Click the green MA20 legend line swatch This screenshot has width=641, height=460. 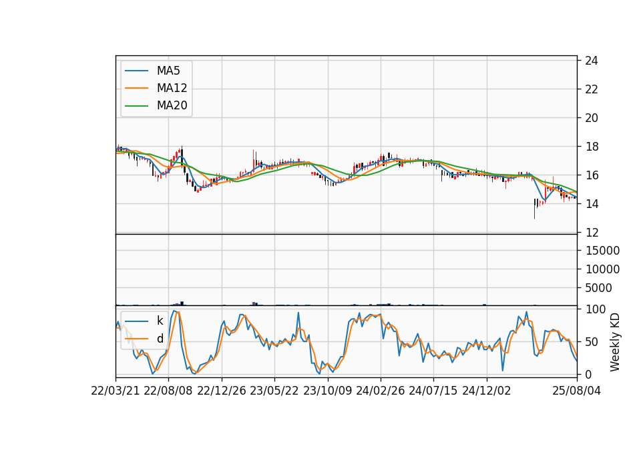pos(136,106)
